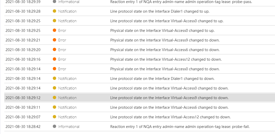Click the orange Error dot for Virtual-Access6 down
Image resolution: width=275 pixels, height=134 pixels.
click(x=54, y=50)
